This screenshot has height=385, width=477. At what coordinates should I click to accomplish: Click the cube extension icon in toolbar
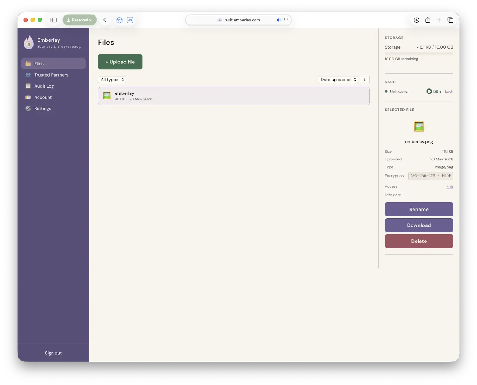click(119, 20)
